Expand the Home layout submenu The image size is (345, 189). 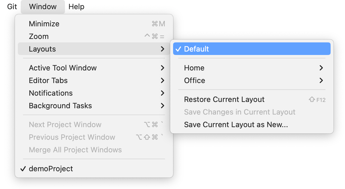click(194, 68)
